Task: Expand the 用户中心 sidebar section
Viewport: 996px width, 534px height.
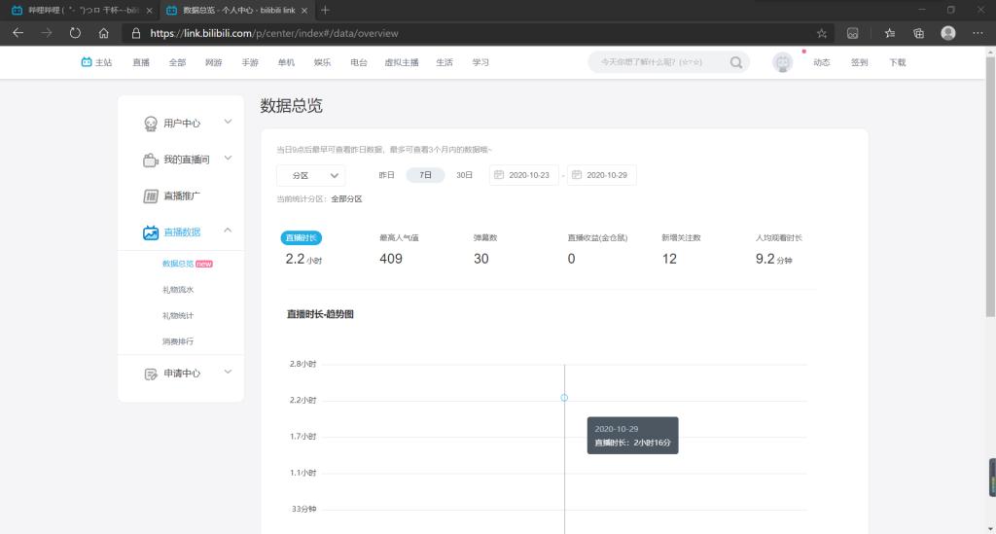Action: pos(228,123)
